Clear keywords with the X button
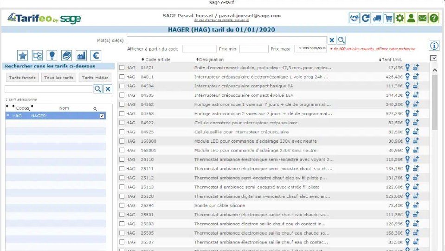 332,40
